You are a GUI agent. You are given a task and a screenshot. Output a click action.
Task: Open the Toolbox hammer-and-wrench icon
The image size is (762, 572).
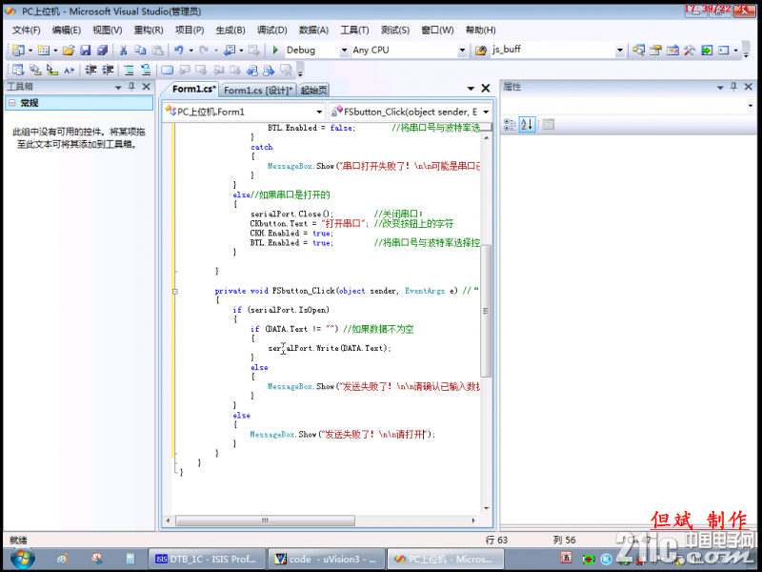(689, 51)
